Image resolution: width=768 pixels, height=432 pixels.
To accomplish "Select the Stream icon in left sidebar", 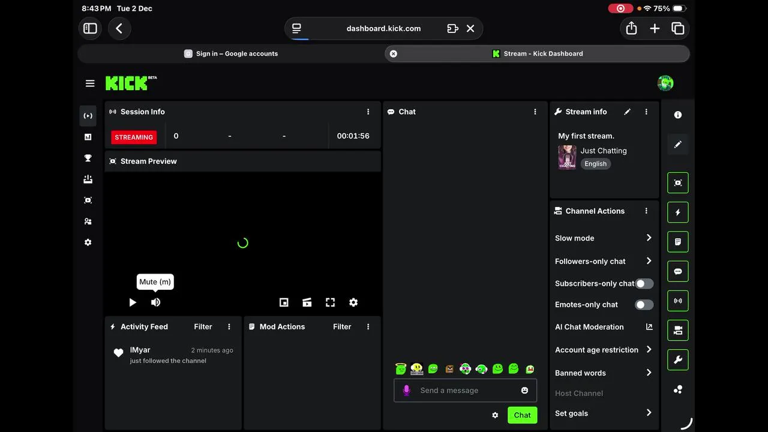I will (x=88, y=116).
